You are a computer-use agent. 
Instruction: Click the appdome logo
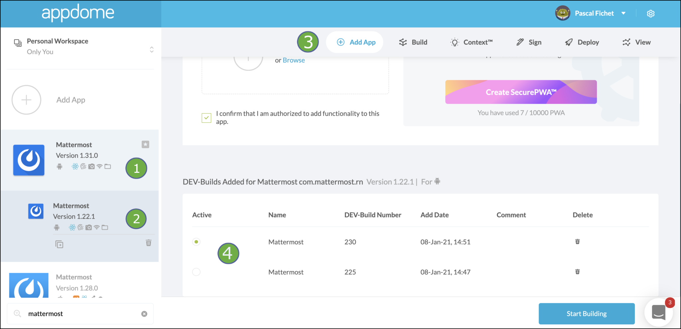click(78, 13)
